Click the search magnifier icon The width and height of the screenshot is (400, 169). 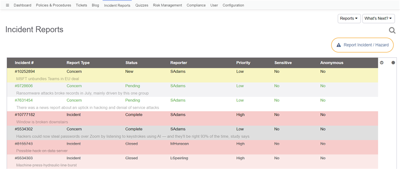[392, 31]
